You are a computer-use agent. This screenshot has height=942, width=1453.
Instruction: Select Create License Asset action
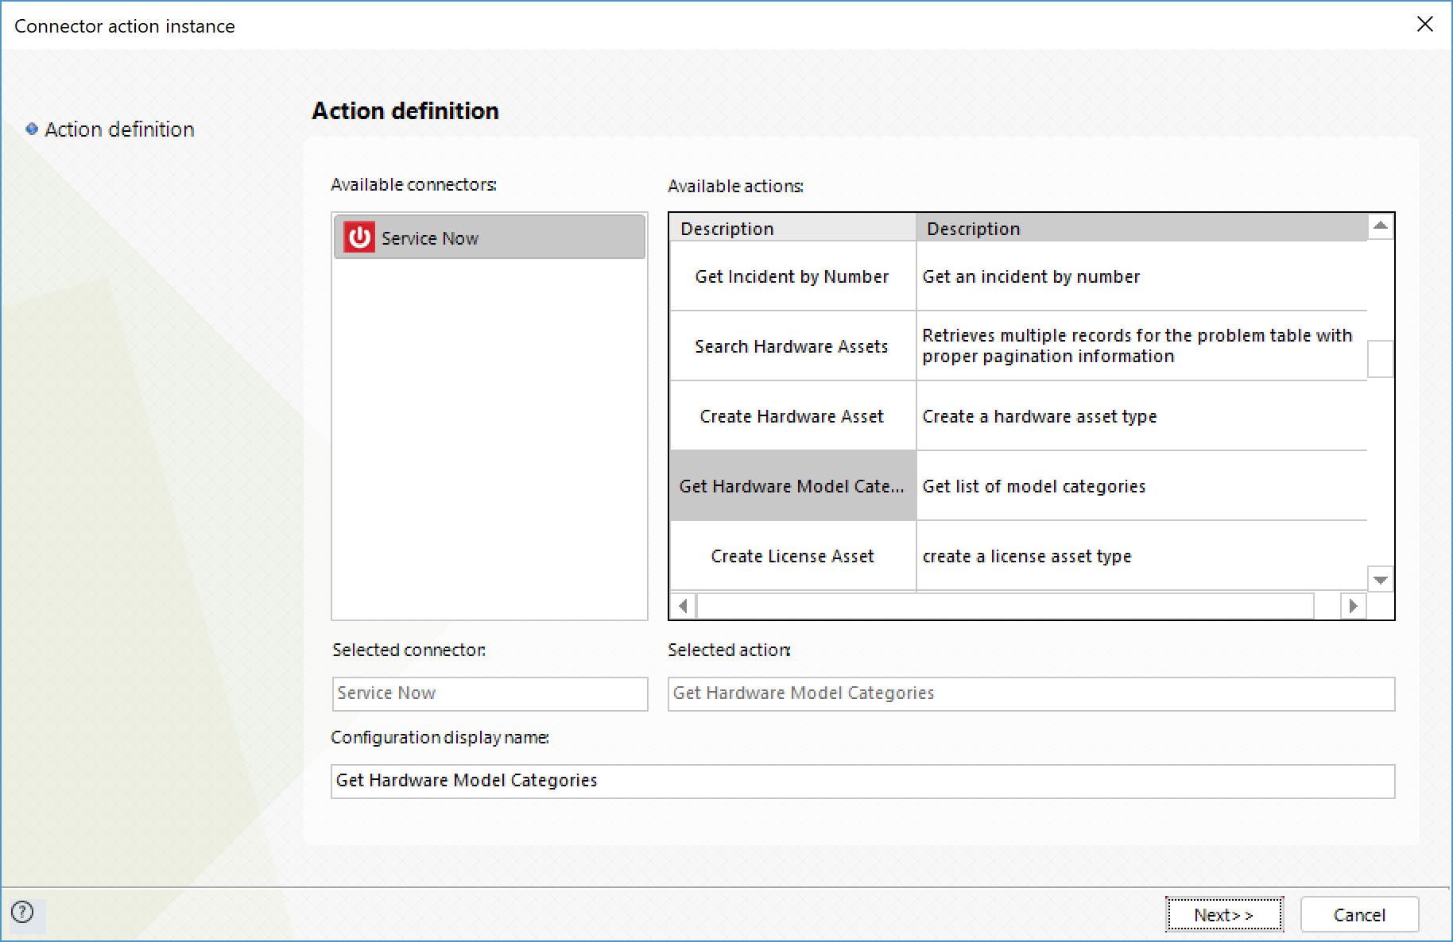(x=792, y=556)
